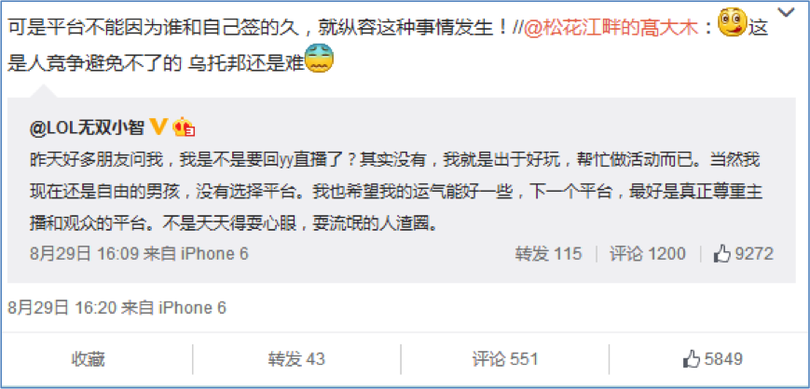The image size is (810, 389).
Task: Click the crown membership badge icon
Action: click(x=184, y=127)
